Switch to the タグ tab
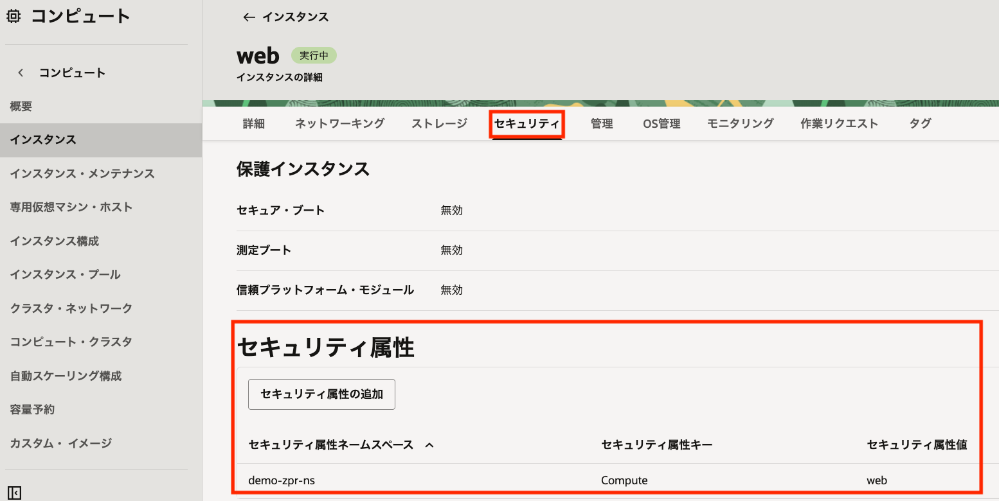The image size is (999, 501). coord(920,123)
